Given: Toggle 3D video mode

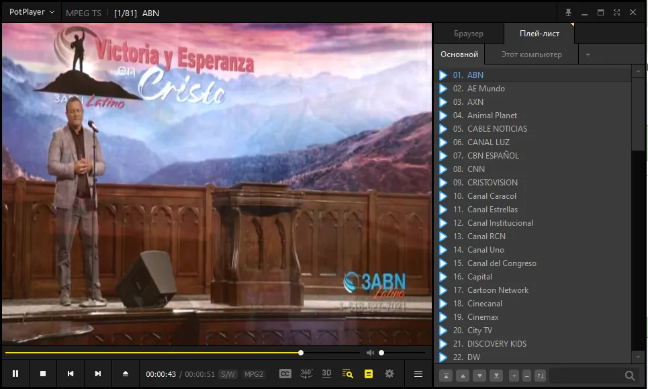Looking at the screenshot, I should tap(326, 374).
